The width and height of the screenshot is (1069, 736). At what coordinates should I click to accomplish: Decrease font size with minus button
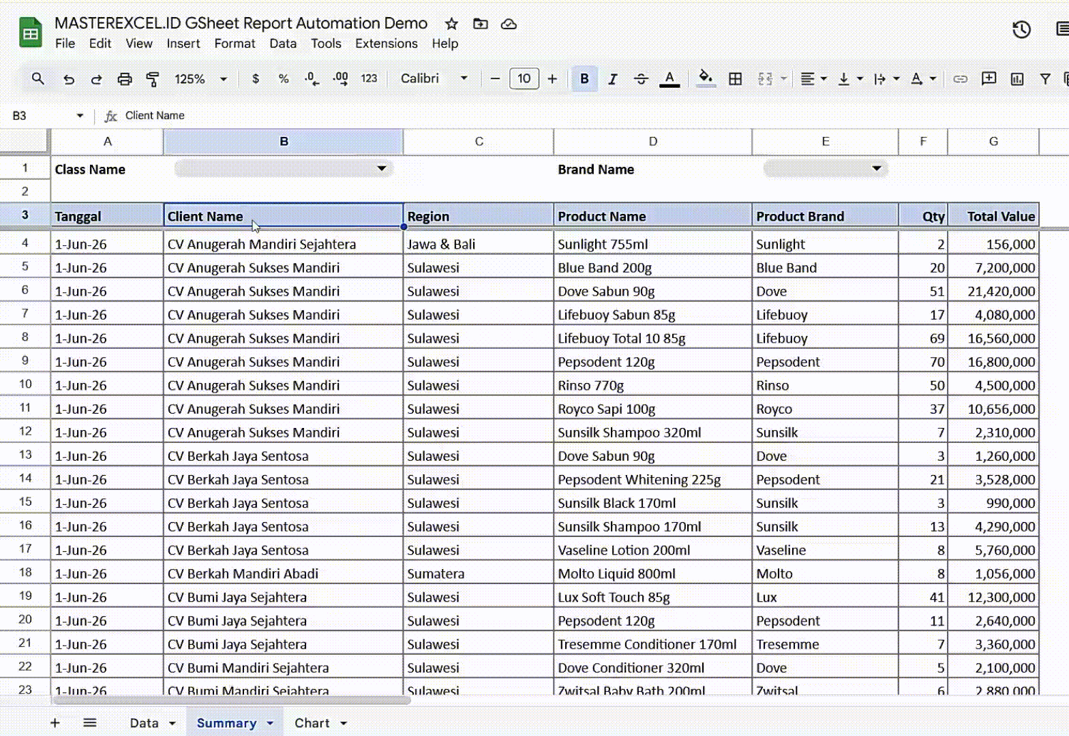(x=495, y=79)
